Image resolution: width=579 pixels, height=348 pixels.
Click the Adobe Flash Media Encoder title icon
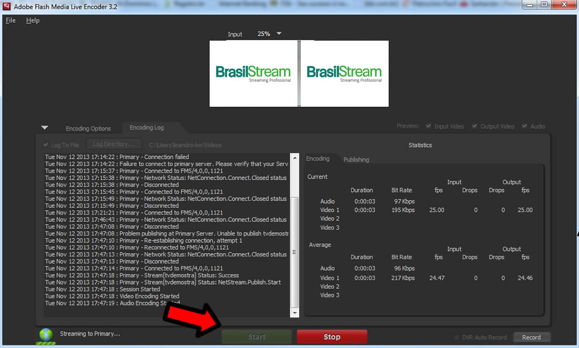click(6, 6)
